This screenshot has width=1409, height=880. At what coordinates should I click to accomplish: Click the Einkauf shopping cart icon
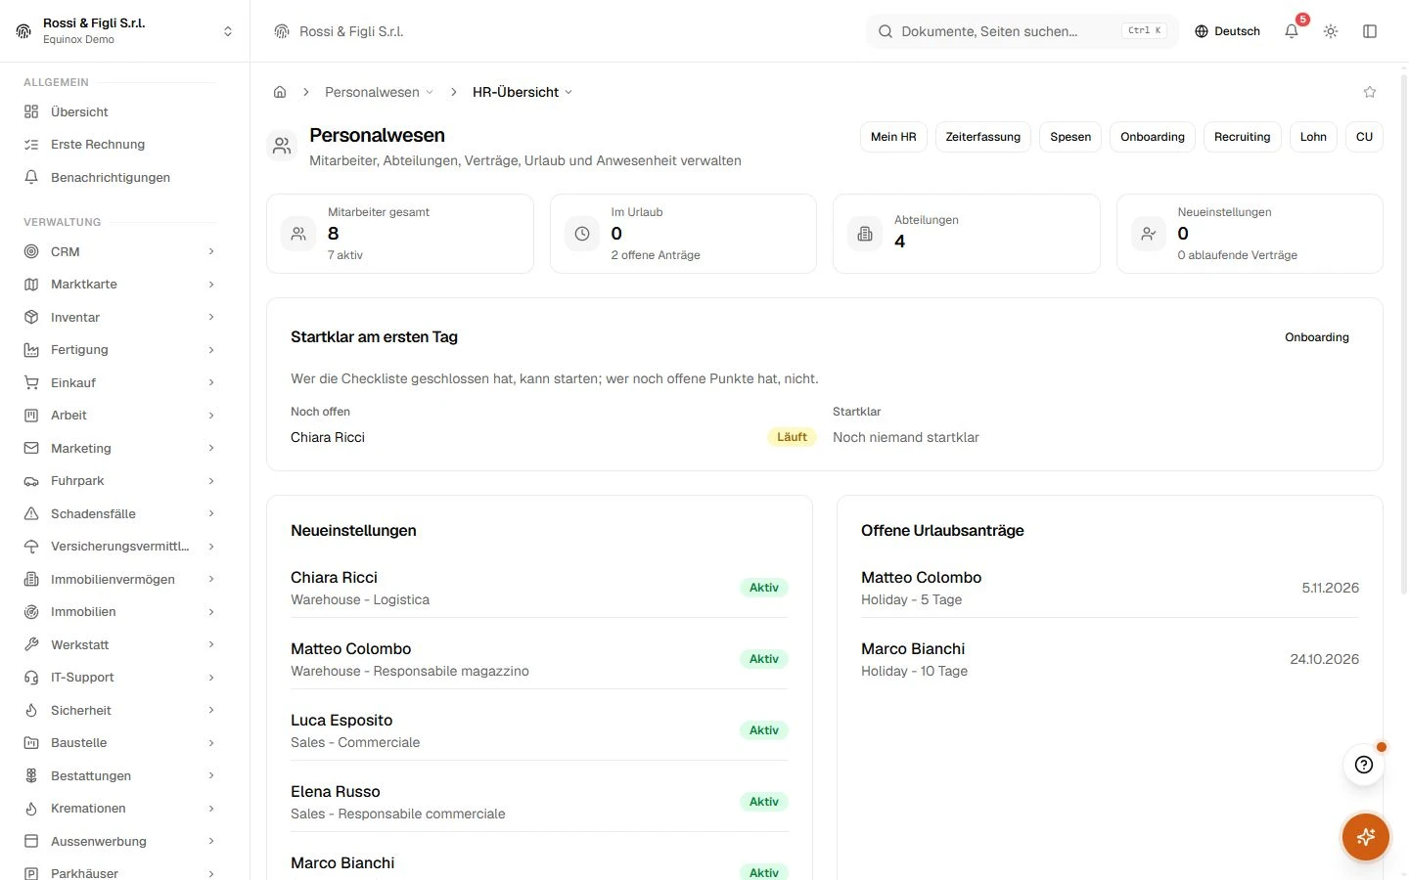tap(31, 382)
